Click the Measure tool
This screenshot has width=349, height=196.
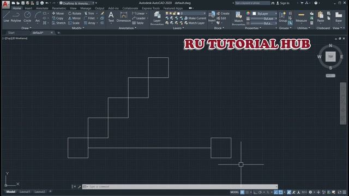pos(301,17)
